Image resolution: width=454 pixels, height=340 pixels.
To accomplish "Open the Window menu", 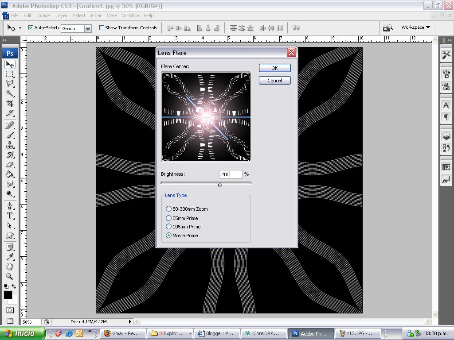I will 130,15.
